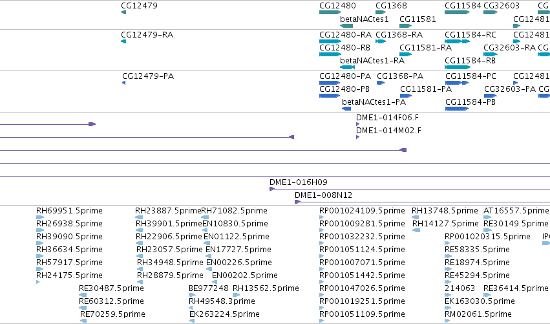Select the CG12479-PA protein arrow
550x324 pixels.
point(124,83)
